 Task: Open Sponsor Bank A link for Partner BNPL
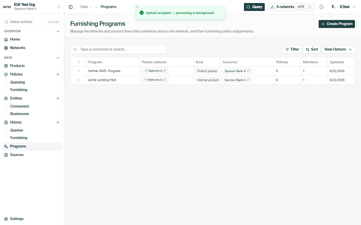[237, 71]
